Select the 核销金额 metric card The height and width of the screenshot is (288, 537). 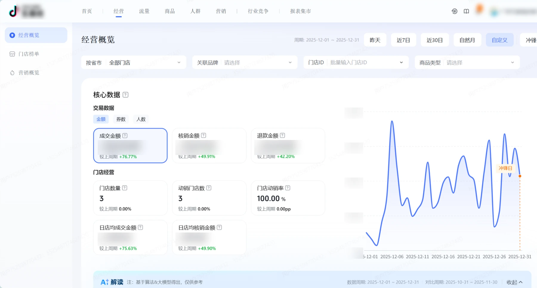click(x=209, y=146)
